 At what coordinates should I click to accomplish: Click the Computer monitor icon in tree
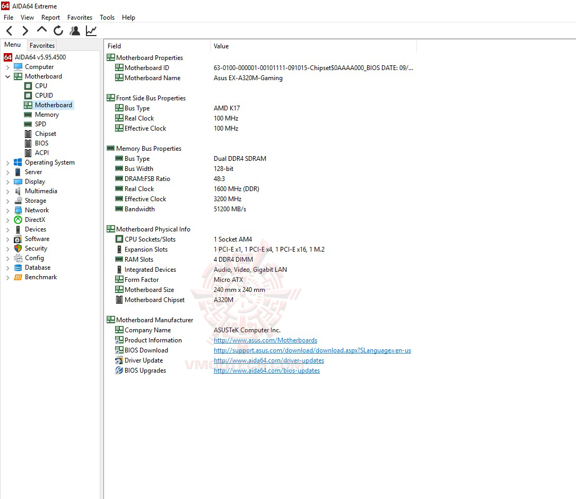(18, 66)
